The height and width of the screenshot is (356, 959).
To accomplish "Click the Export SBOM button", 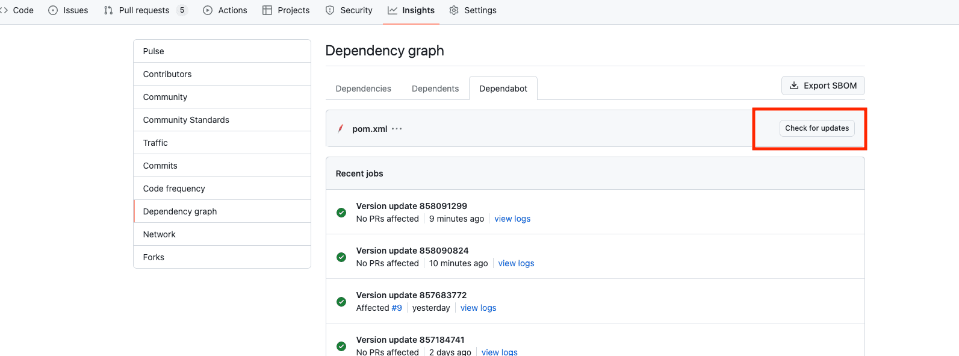I will coord(823,86).
